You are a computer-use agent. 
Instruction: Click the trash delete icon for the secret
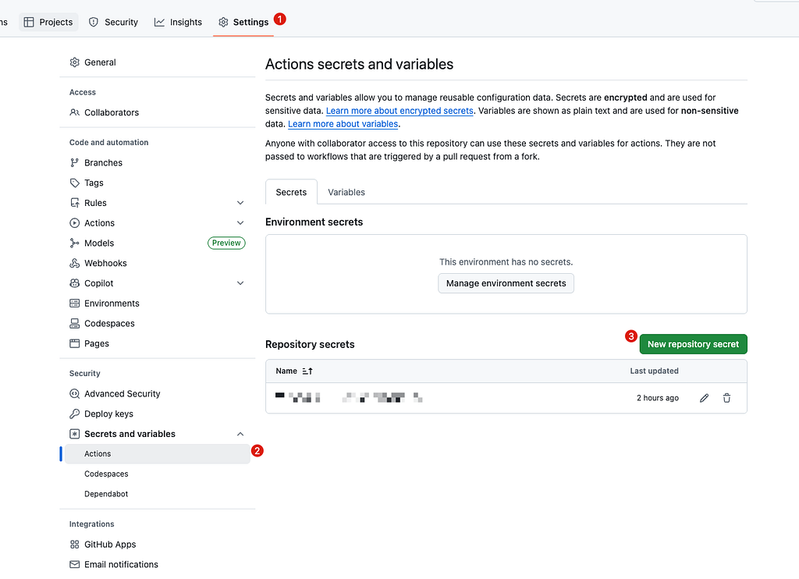(726, 398)
